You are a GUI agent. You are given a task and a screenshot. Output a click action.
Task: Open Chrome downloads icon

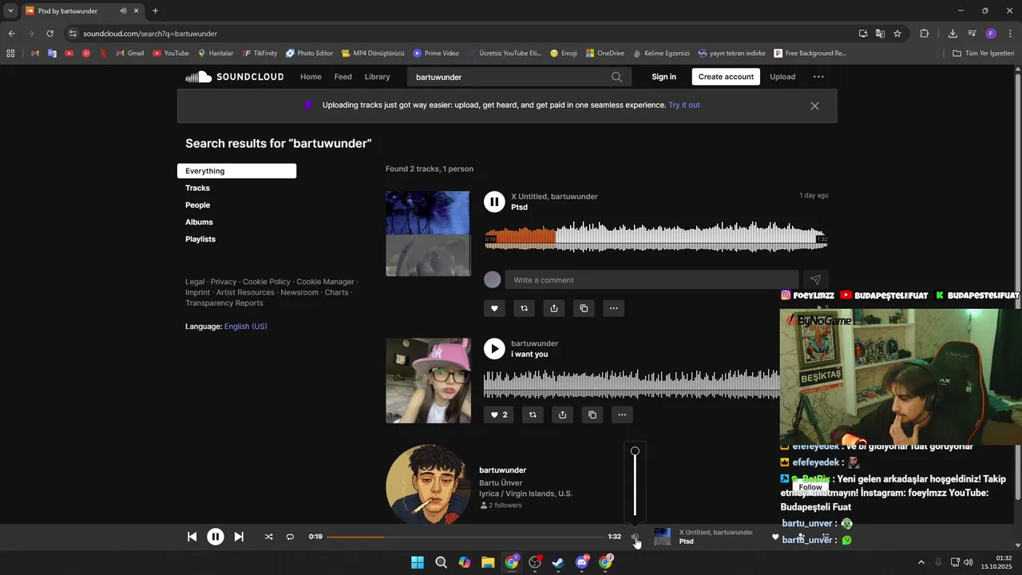tap(953, 34)
